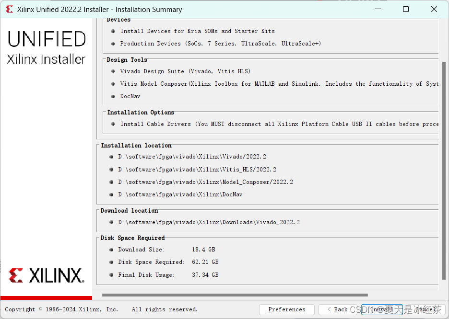Click the 'Vitis Model Composer' entry
This screenshot has height=319, width=449.
coord(279,84)
